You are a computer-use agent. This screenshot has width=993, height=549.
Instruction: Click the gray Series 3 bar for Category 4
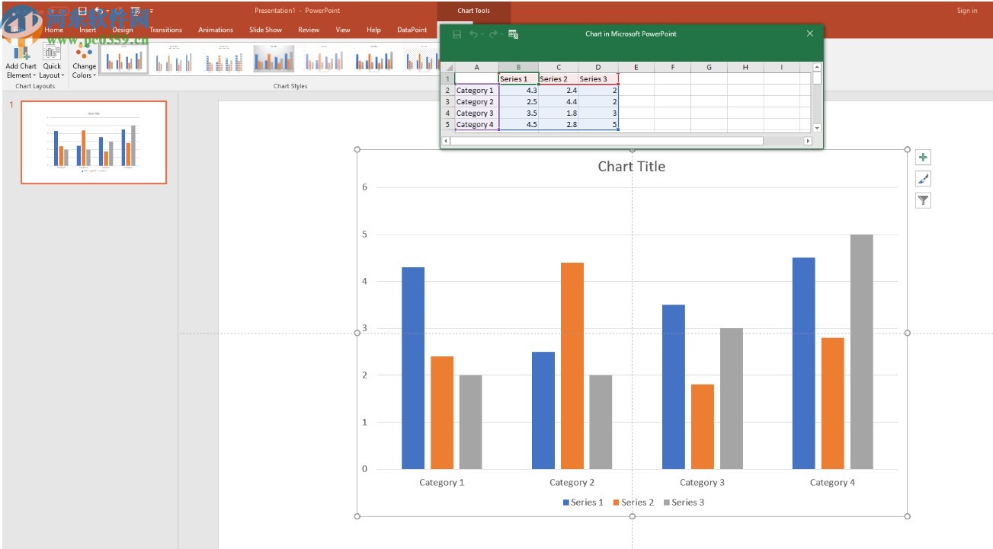[862, 352]
